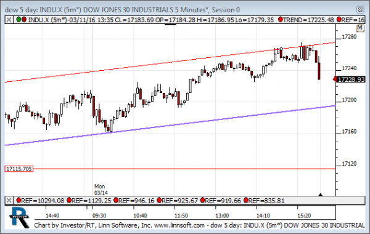Click the CL=17183.69 value in top bar
The width and height of the screenshot is (370, 234).
pos(134,20)
